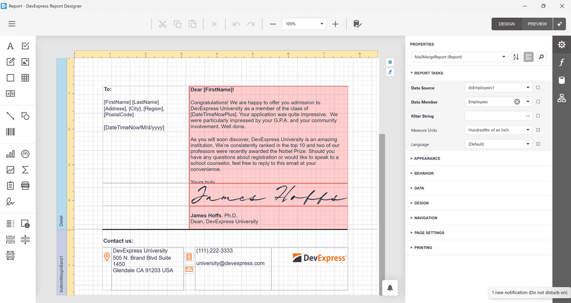Click the validate database icon in toolbar
This screenshot has width=571, height=303.
pyautogui.click(x=357, y=24)
